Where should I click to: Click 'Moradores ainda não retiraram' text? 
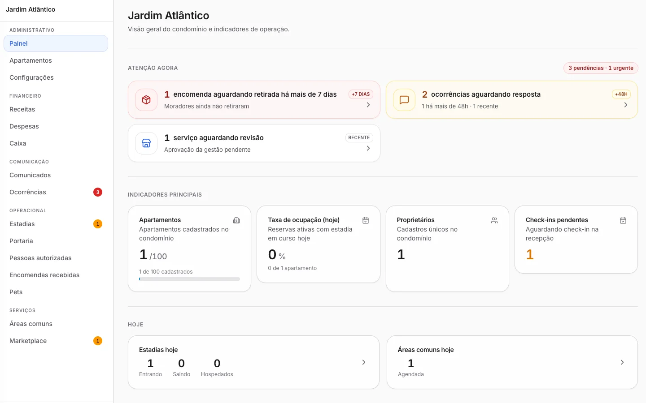tap(206, 106)
